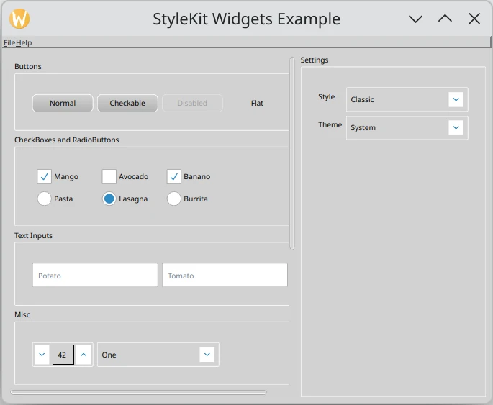Open the Help menu
Viewport: 493px width, 405px height.
point(24,42)
